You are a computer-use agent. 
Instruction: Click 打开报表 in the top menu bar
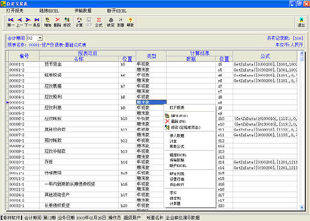pyautogui.click(x=15, y=11)
